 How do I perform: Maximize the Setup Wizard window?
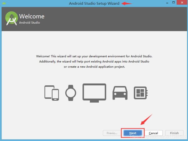pos(174,3)
